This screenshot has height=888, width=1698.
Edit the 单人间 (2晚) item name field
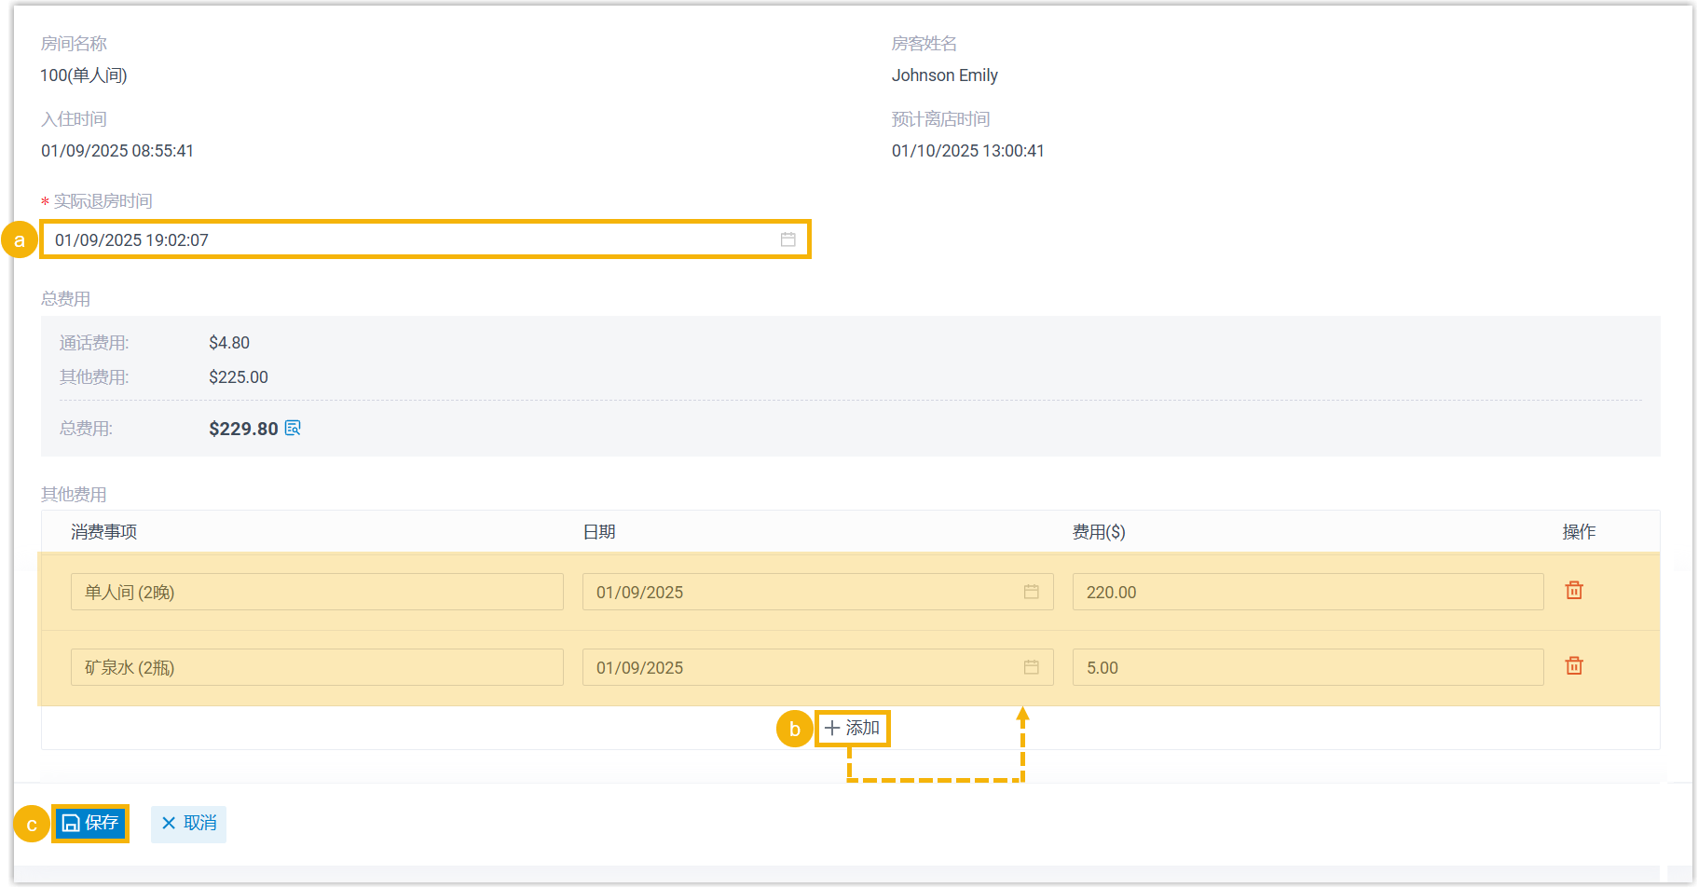317,592
